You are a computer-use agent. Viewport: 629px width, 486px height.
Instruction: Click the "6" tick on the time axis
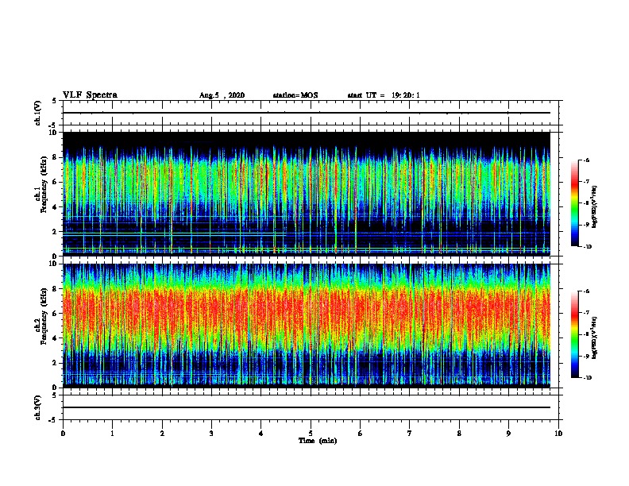360,434
